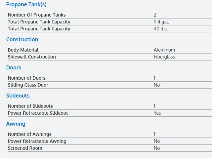Viewport: 212px width, 158px height.
Task: Click the Screened Room row label
Action: [25, 148]
